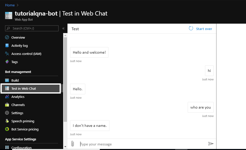Click the Bot Service pricing icon
Image resolution: width=246 pixels, height=150 pixels.
[x=7, y=129]
